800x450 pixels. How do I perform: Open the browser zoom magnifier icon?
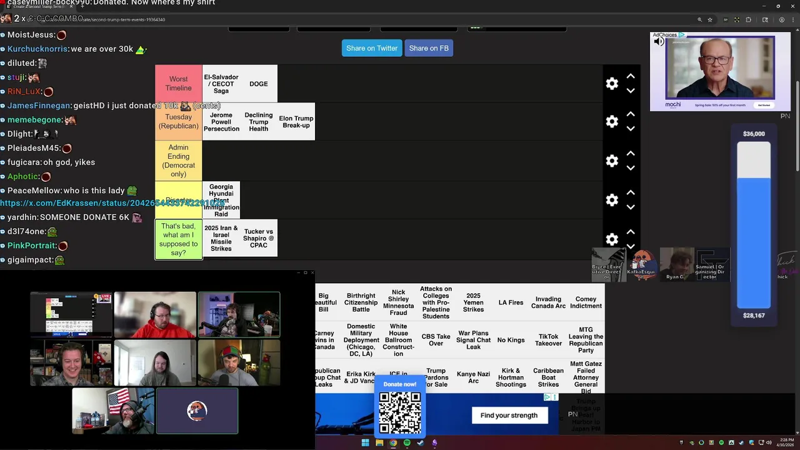point(699,19)
